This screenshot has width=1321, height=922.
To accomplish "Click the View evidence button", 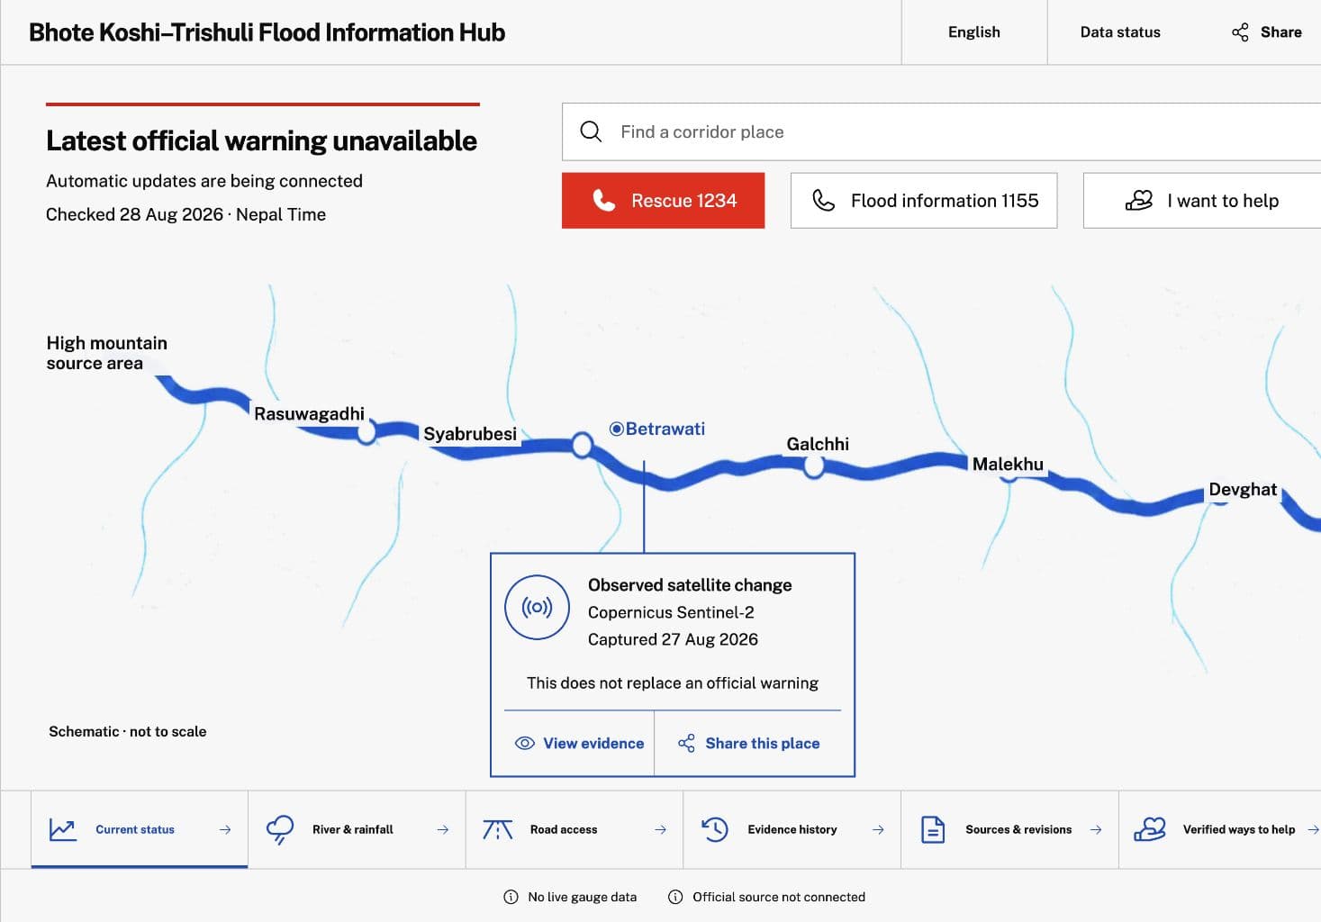I will tap(579, 743).
